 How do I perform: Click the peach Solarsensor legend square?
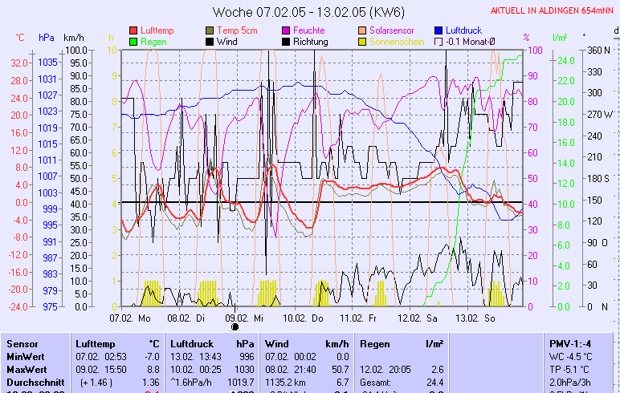(363, 30)
